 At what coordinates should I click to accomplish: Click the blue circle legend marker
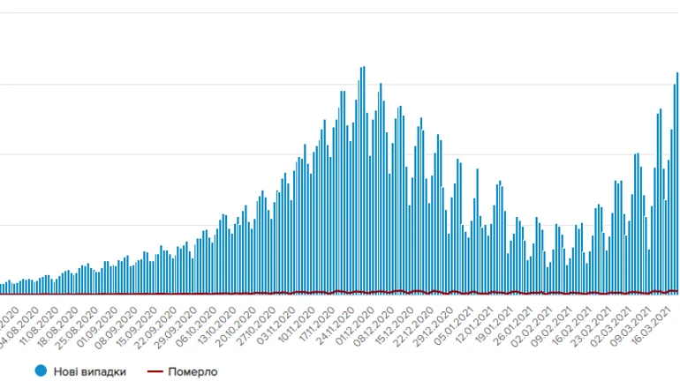42,371
